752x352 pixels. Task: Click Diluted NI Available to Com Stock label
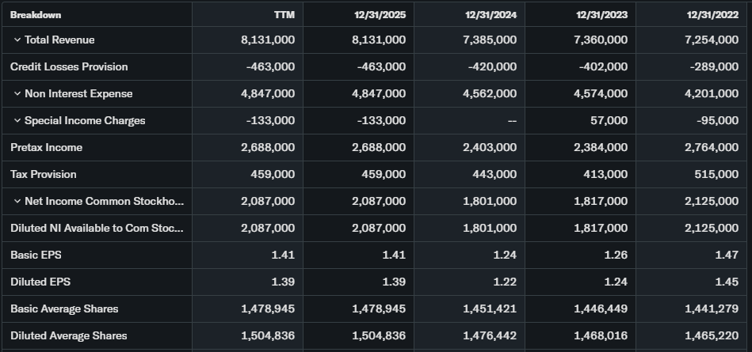pyautogui.click(x=97, y=229)
